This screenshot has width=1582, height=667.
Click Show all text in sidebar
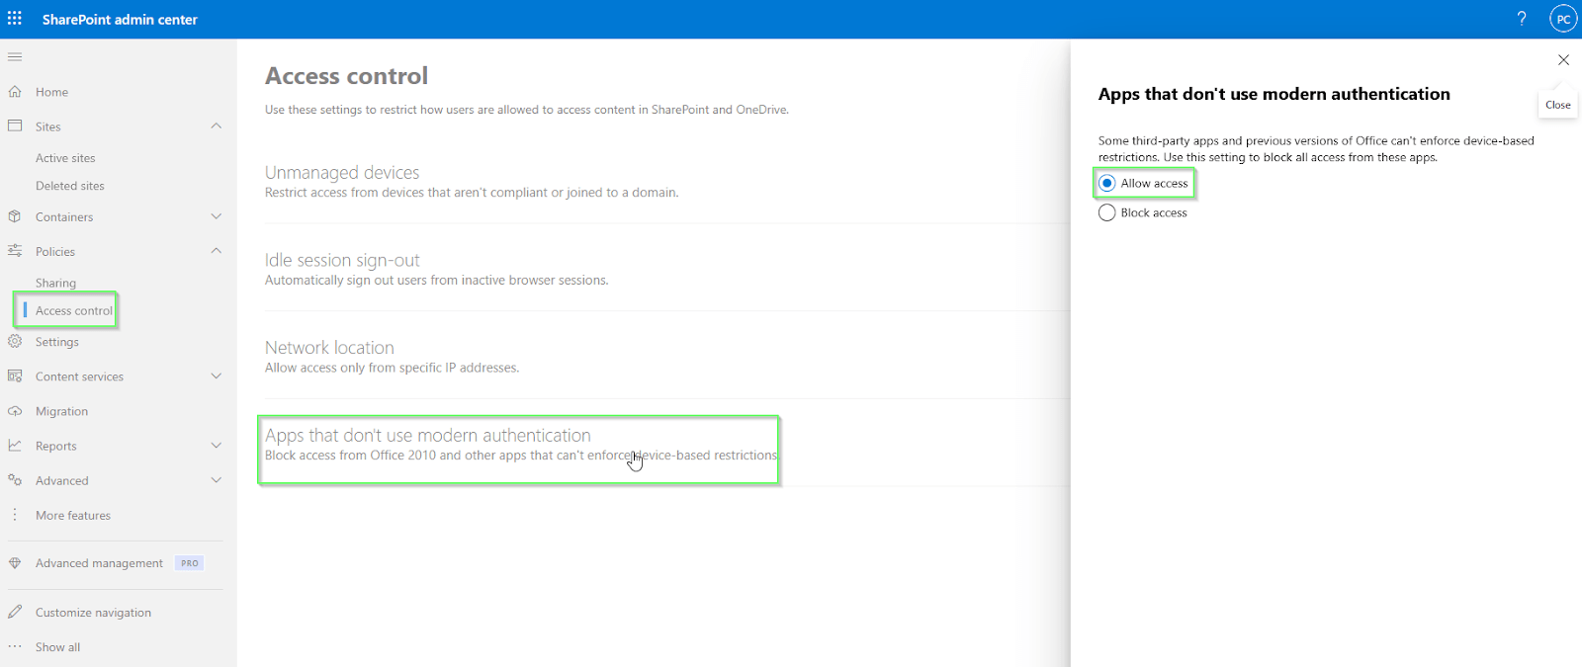tap(57, 647)
